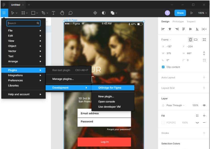Set frame orientation to portrait
Screen dimensions: 210x149
[190, 39]
